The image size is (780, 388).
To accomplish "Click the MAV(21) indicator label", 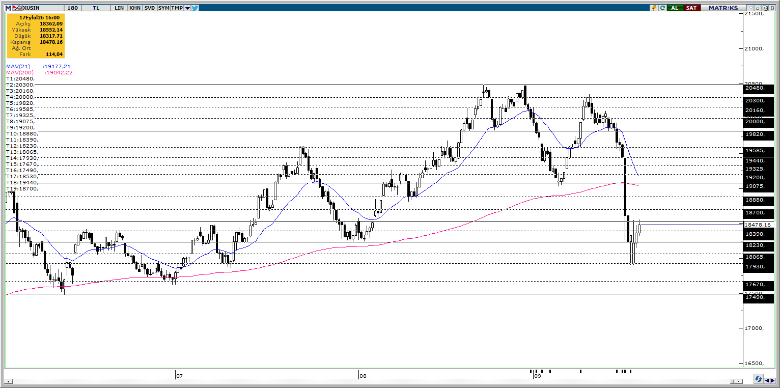I will tap(18, 67).
